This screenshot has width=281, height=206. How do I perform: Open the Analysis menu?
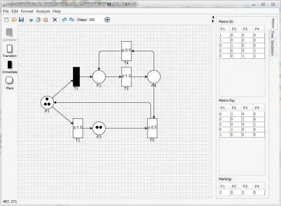coord(43,11)
